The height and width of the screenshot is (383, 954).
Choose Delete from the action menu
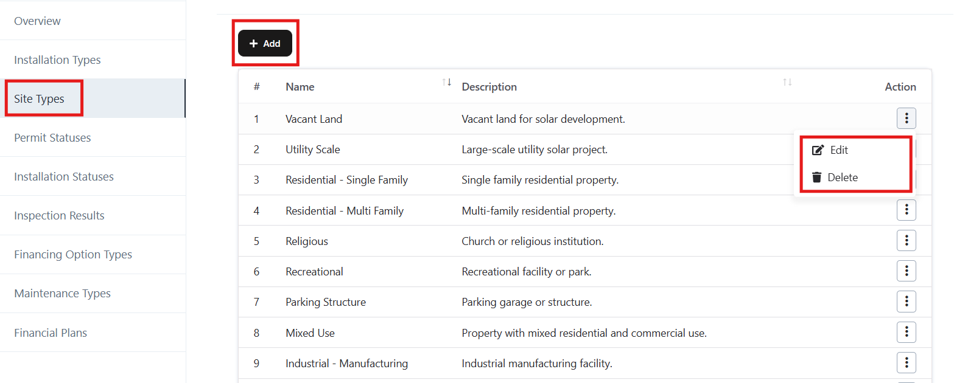842,178
